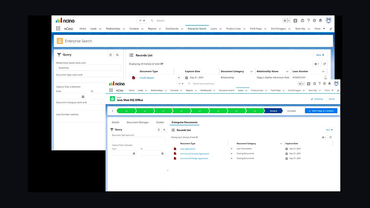Click the Query refresh icon in the Enterprise Search window

click(x=111, y=55)
